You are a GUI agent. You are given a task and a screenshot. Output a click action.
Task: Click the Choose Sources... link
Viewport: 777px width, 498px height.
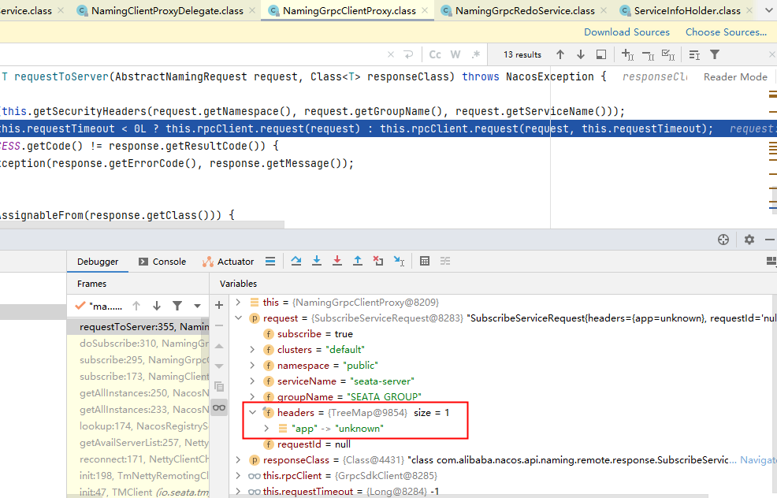coord(726,32)
